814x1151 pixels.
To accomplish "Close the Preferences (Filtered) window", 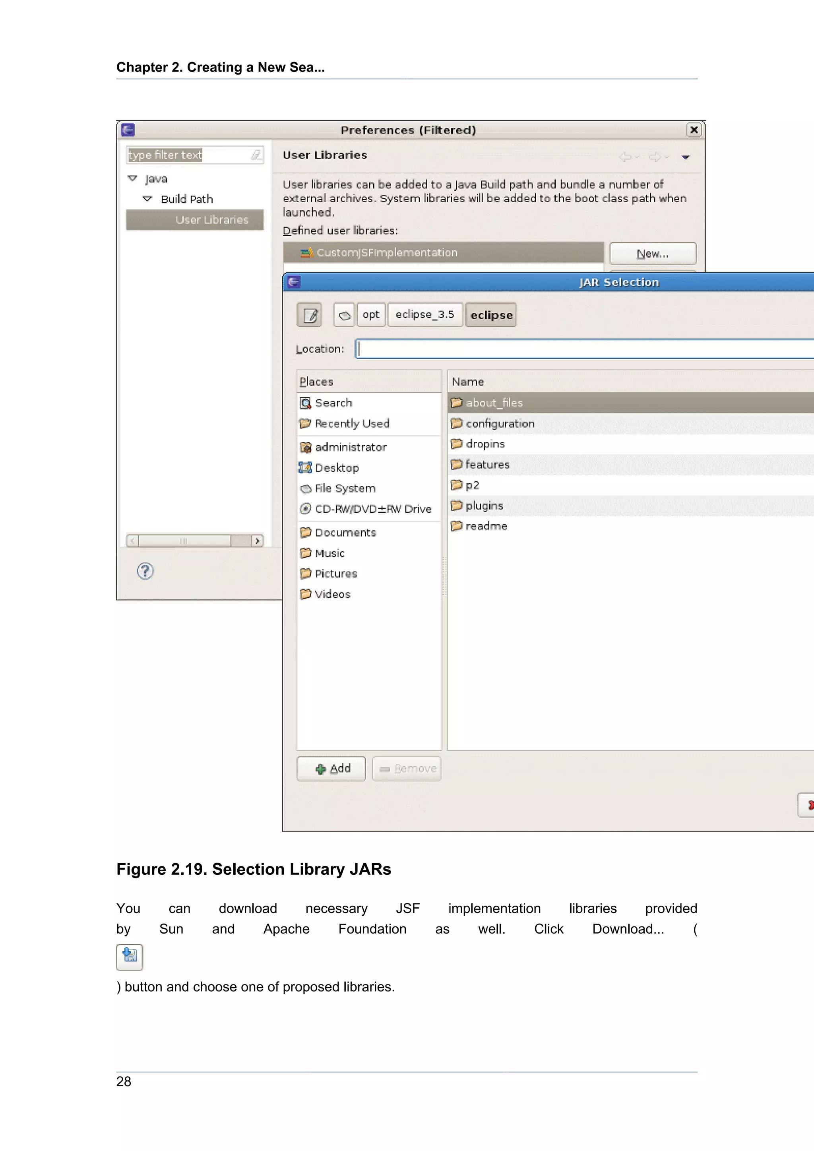I will click(x=694, y=130).
